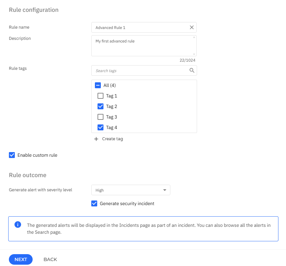Screen dimensions: 286x266
Task: Disable the Enable custom rule checkbox
Action: pyautogui.click(x=12, y=155)
